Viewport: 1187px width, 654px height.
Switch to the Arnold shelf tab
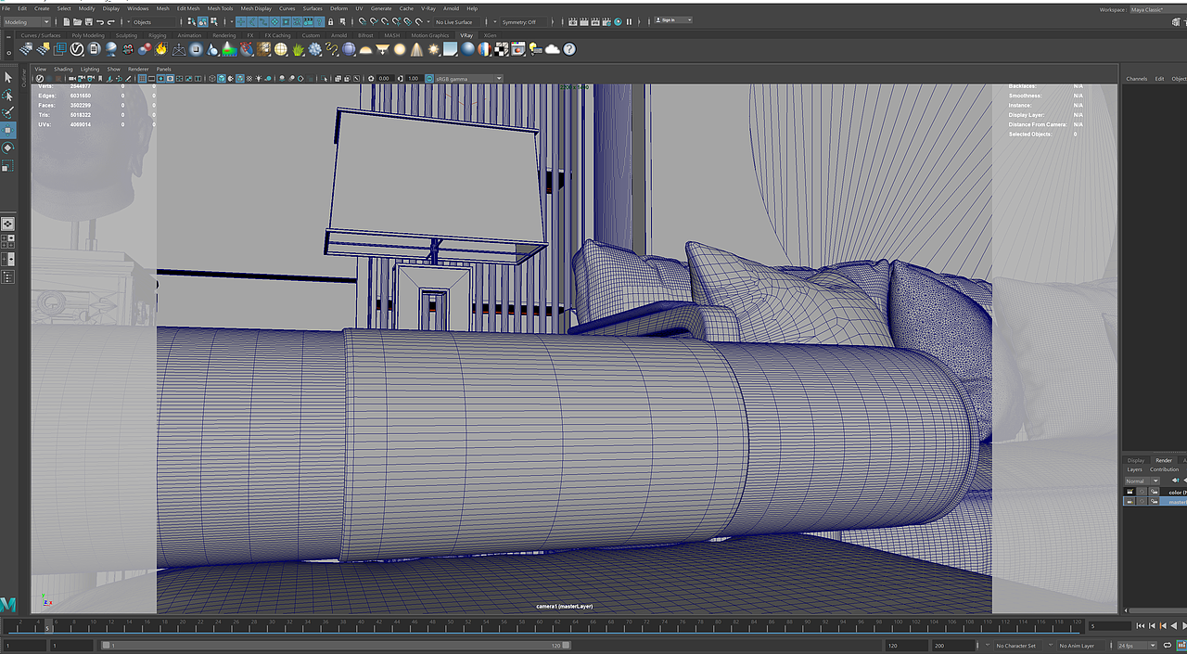(338, 35)
